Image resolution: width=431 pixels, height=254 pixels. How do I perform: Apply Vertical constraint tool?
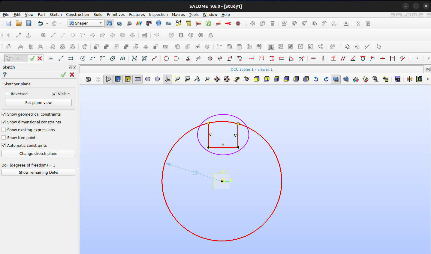click(323, 58)
